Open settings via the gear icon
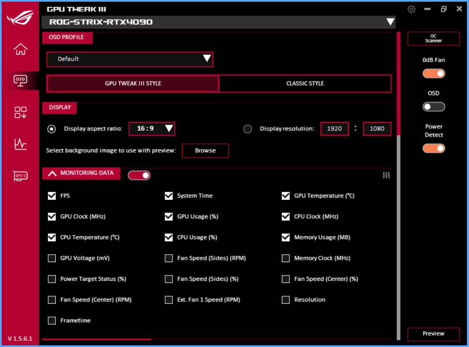The height and width of the screenshot is (347, 469). [412, 9]
